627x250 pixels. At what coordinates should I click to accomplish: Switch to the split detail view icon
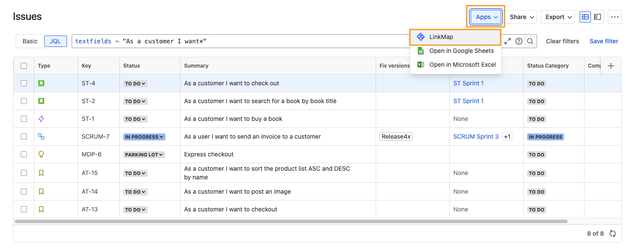pyautogui.click(x=597, y=17)
